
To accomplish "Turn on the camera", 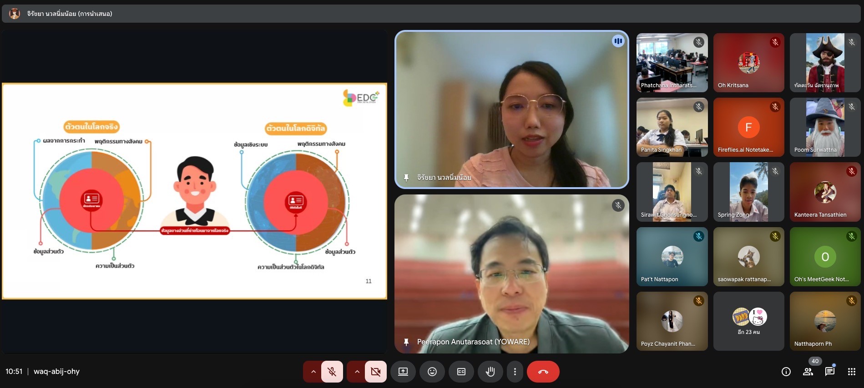I will point(376,372).
